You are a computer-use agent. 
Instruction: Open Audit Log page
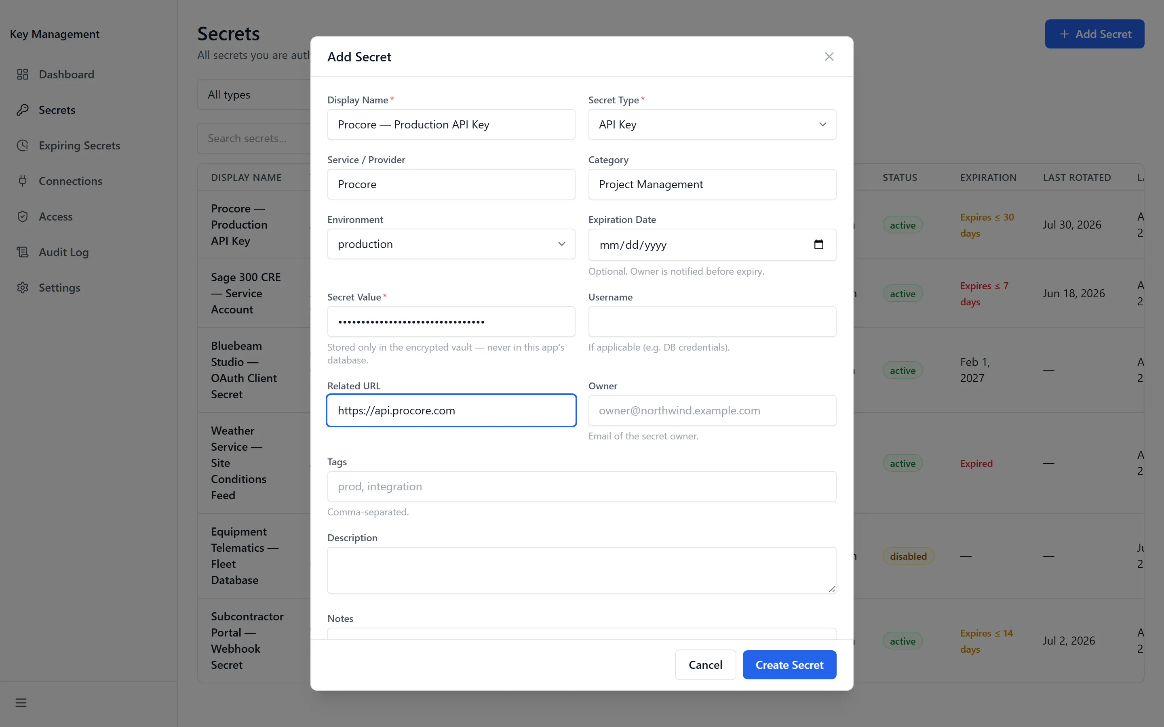coord(63,252)
